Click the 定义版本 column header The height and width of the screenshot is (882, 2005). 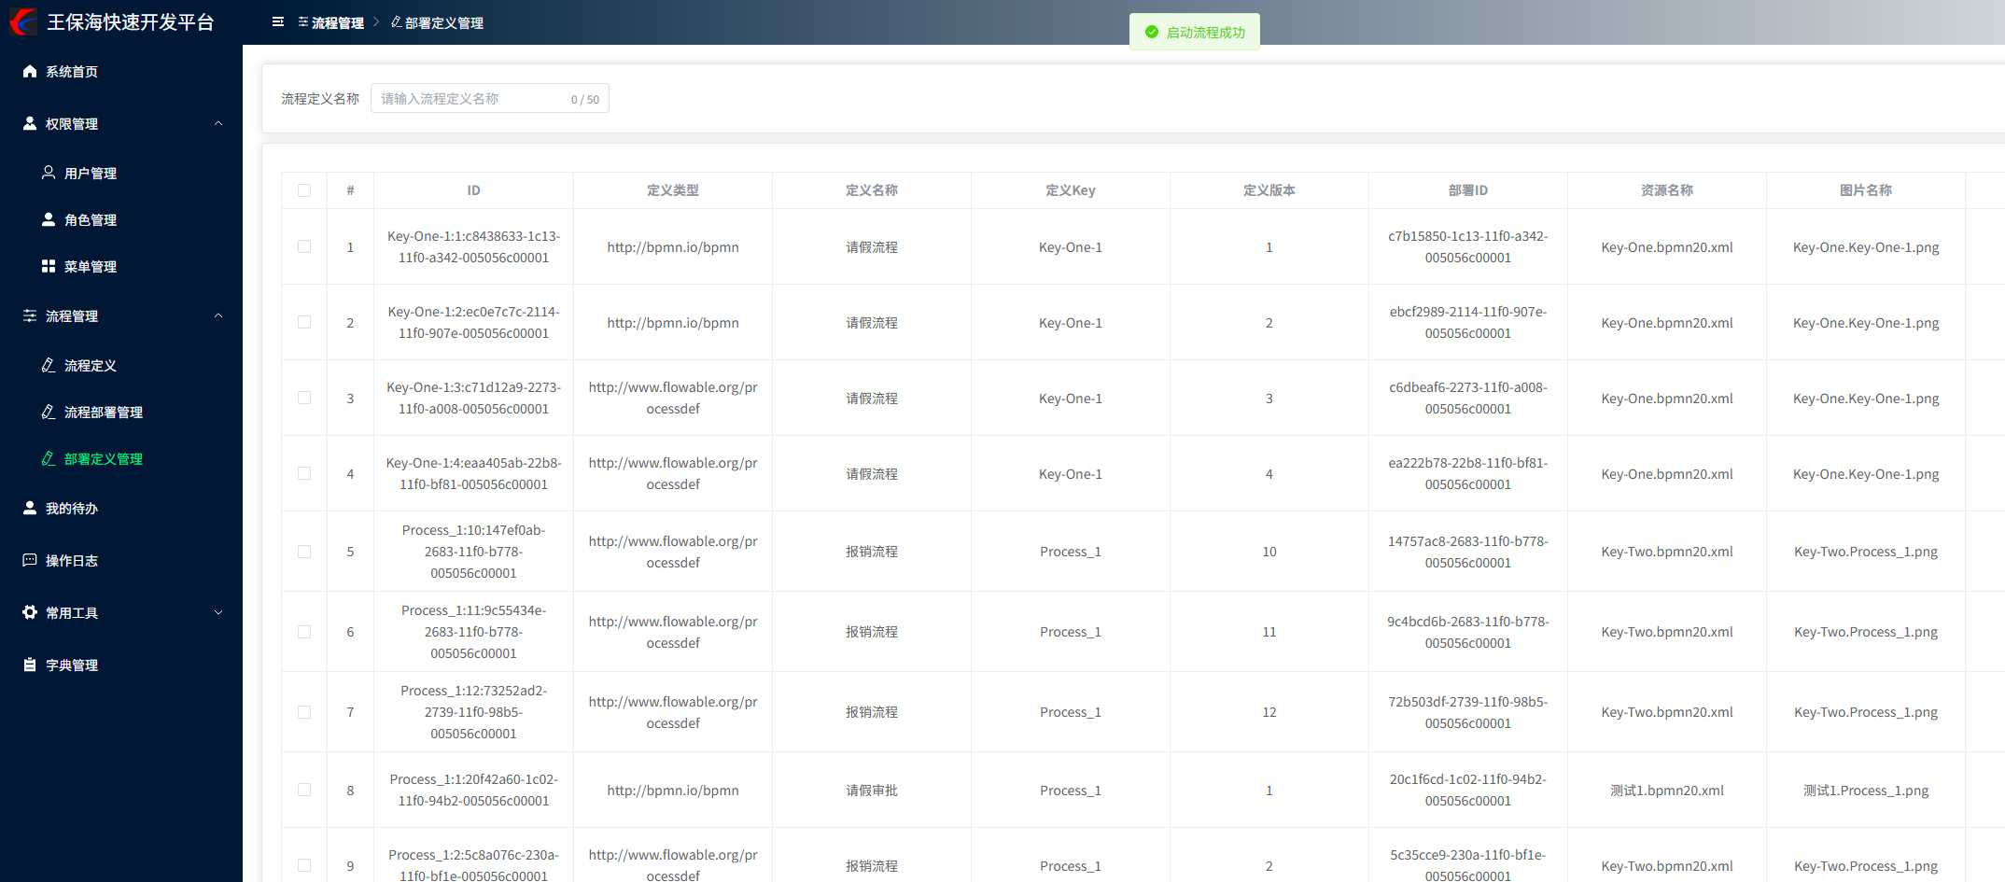[1269, 190]
